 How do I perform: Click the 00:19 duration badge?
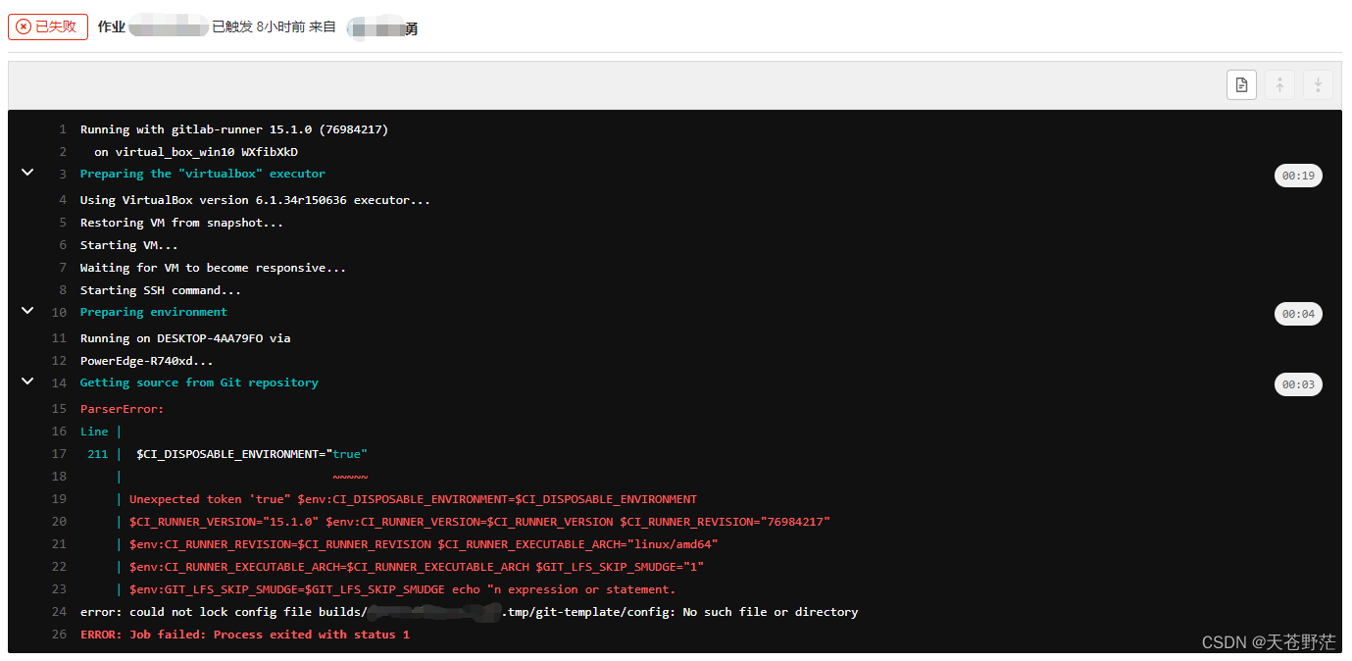coord(1298,176)
